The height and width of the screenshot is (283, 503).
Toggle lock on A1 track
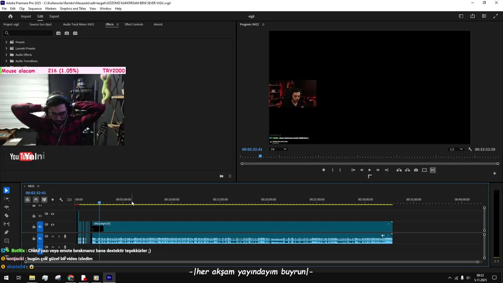click(34, 238)
